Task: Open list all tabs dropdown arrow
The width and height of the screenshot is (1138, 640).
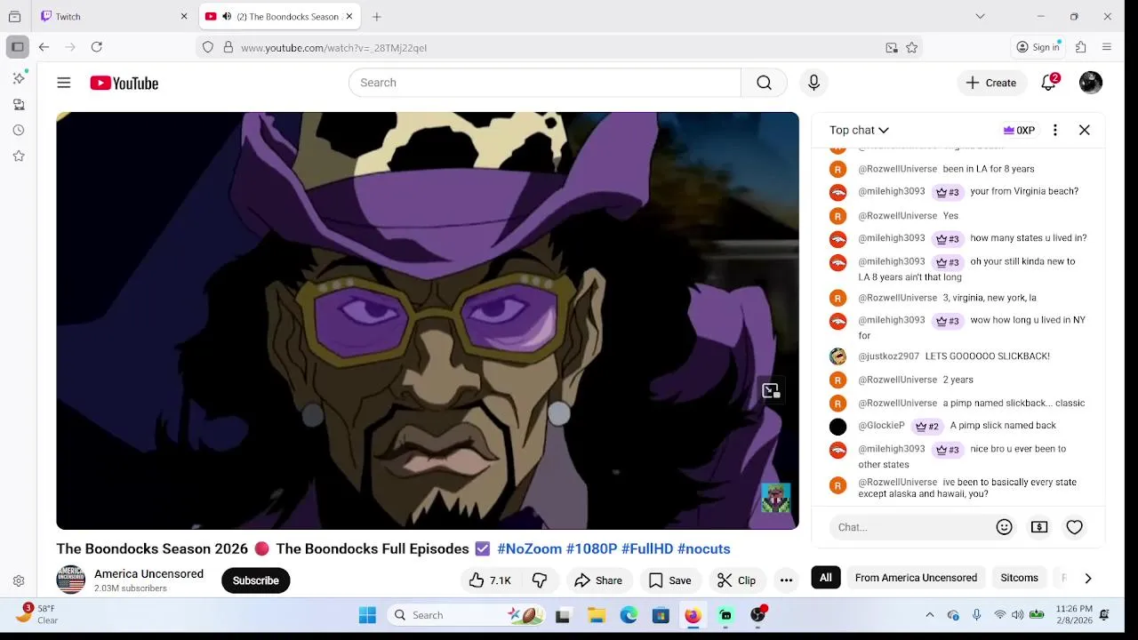Action: click(x=980, y=16)
